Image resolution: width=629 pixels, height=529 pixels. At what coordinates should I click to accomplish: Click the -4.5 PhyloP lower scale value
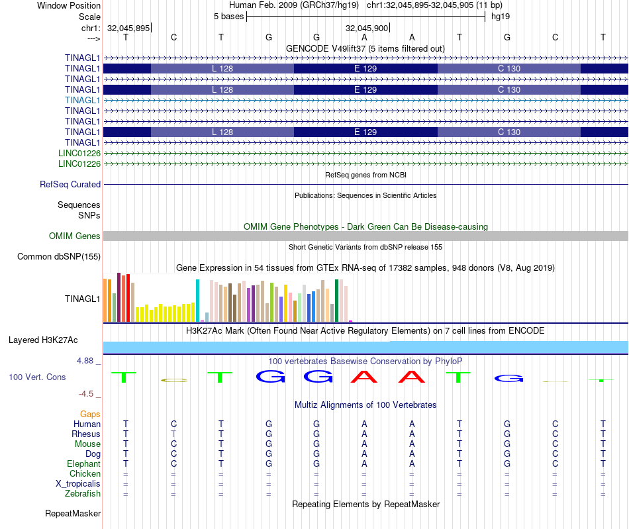coord(86,394)
